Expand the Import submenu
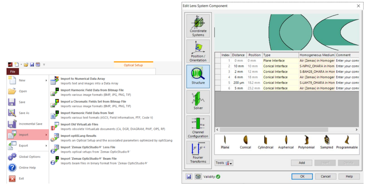This screenshot has height=192, width=372. click(46, 135)
